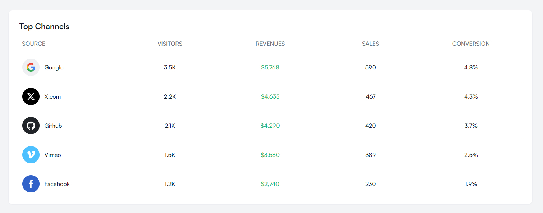The image size is (543, 213).
Task: Click the Vimeo logo icon
Action: point(31,155)
